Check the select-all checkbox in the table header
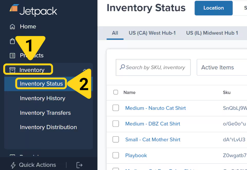The height and width of the screenshot is (170, 247). click(116, 92)
